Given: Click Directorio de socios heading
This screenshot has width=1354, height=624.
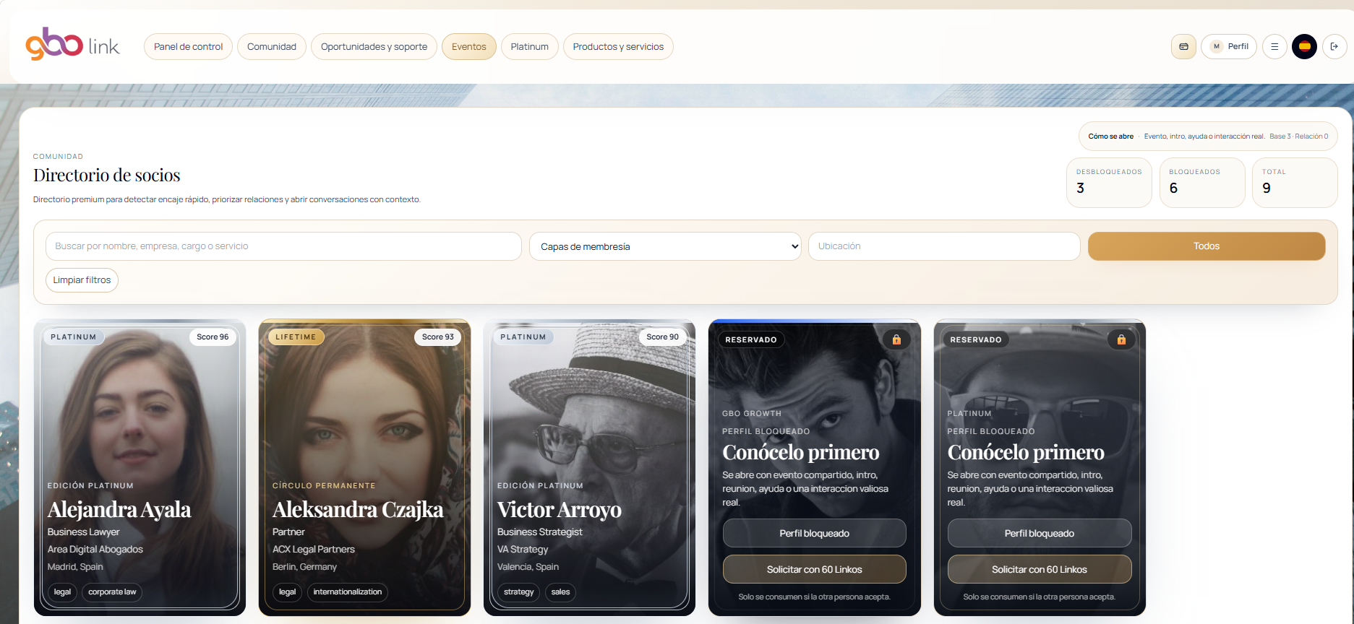Looking at the screenshot, I should click(107, 175).
